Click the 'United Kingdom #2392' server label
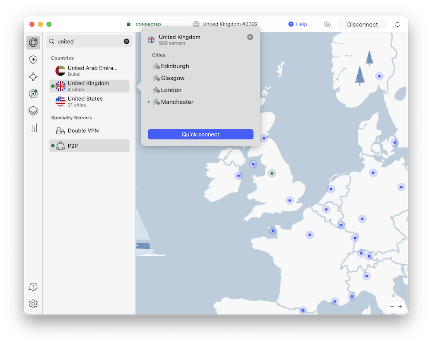The image size is (432, 346). 230,24
